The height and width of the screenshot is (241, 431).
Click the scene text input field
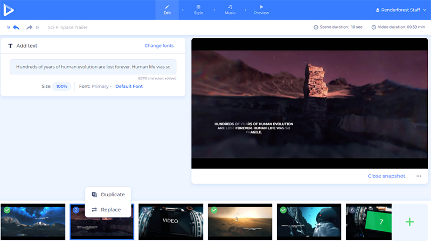click(x=93, y=67)
